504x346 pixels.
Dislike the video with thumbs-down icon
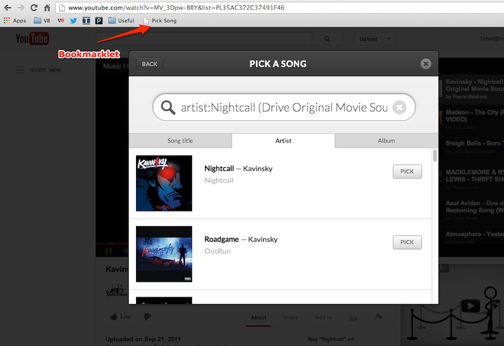tap(148, 317)
